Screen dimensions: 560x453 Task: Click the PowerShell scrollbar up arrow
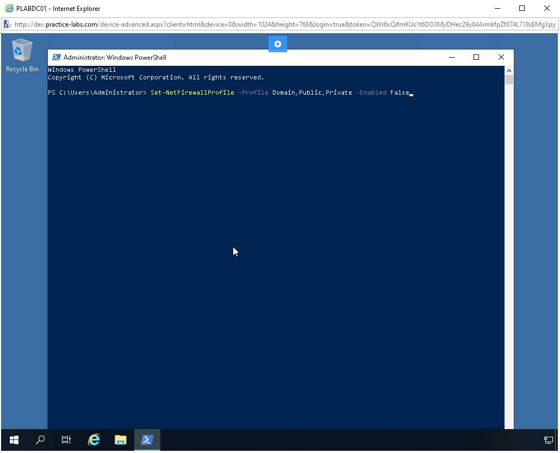coord(509,71)
